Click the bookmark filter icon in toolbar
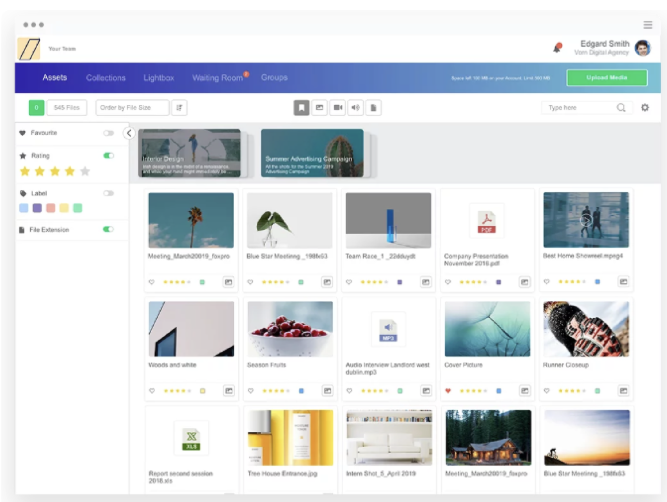 point(301,108)
